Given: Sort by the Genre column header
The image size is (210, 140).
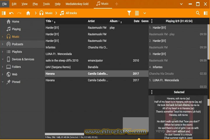Looking at the screenshot, I should [x=145, y=21].
